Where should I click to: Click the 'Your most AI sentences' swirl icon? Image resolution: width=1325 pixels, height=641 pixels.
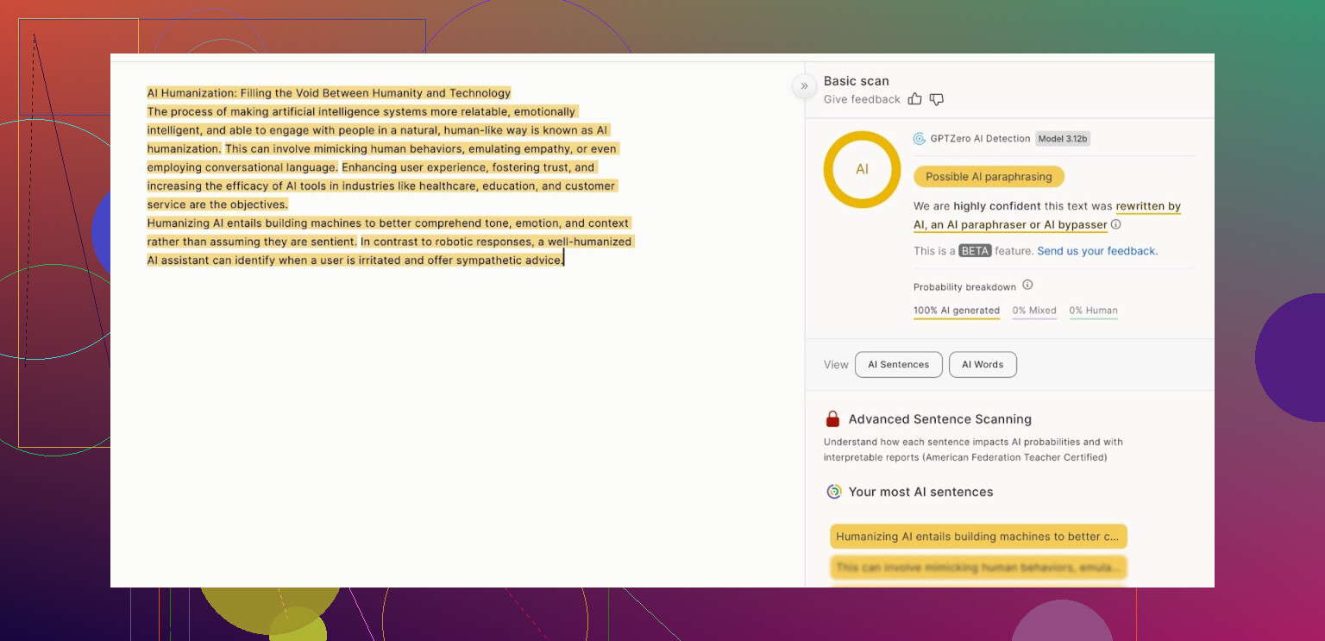(833, 492)
